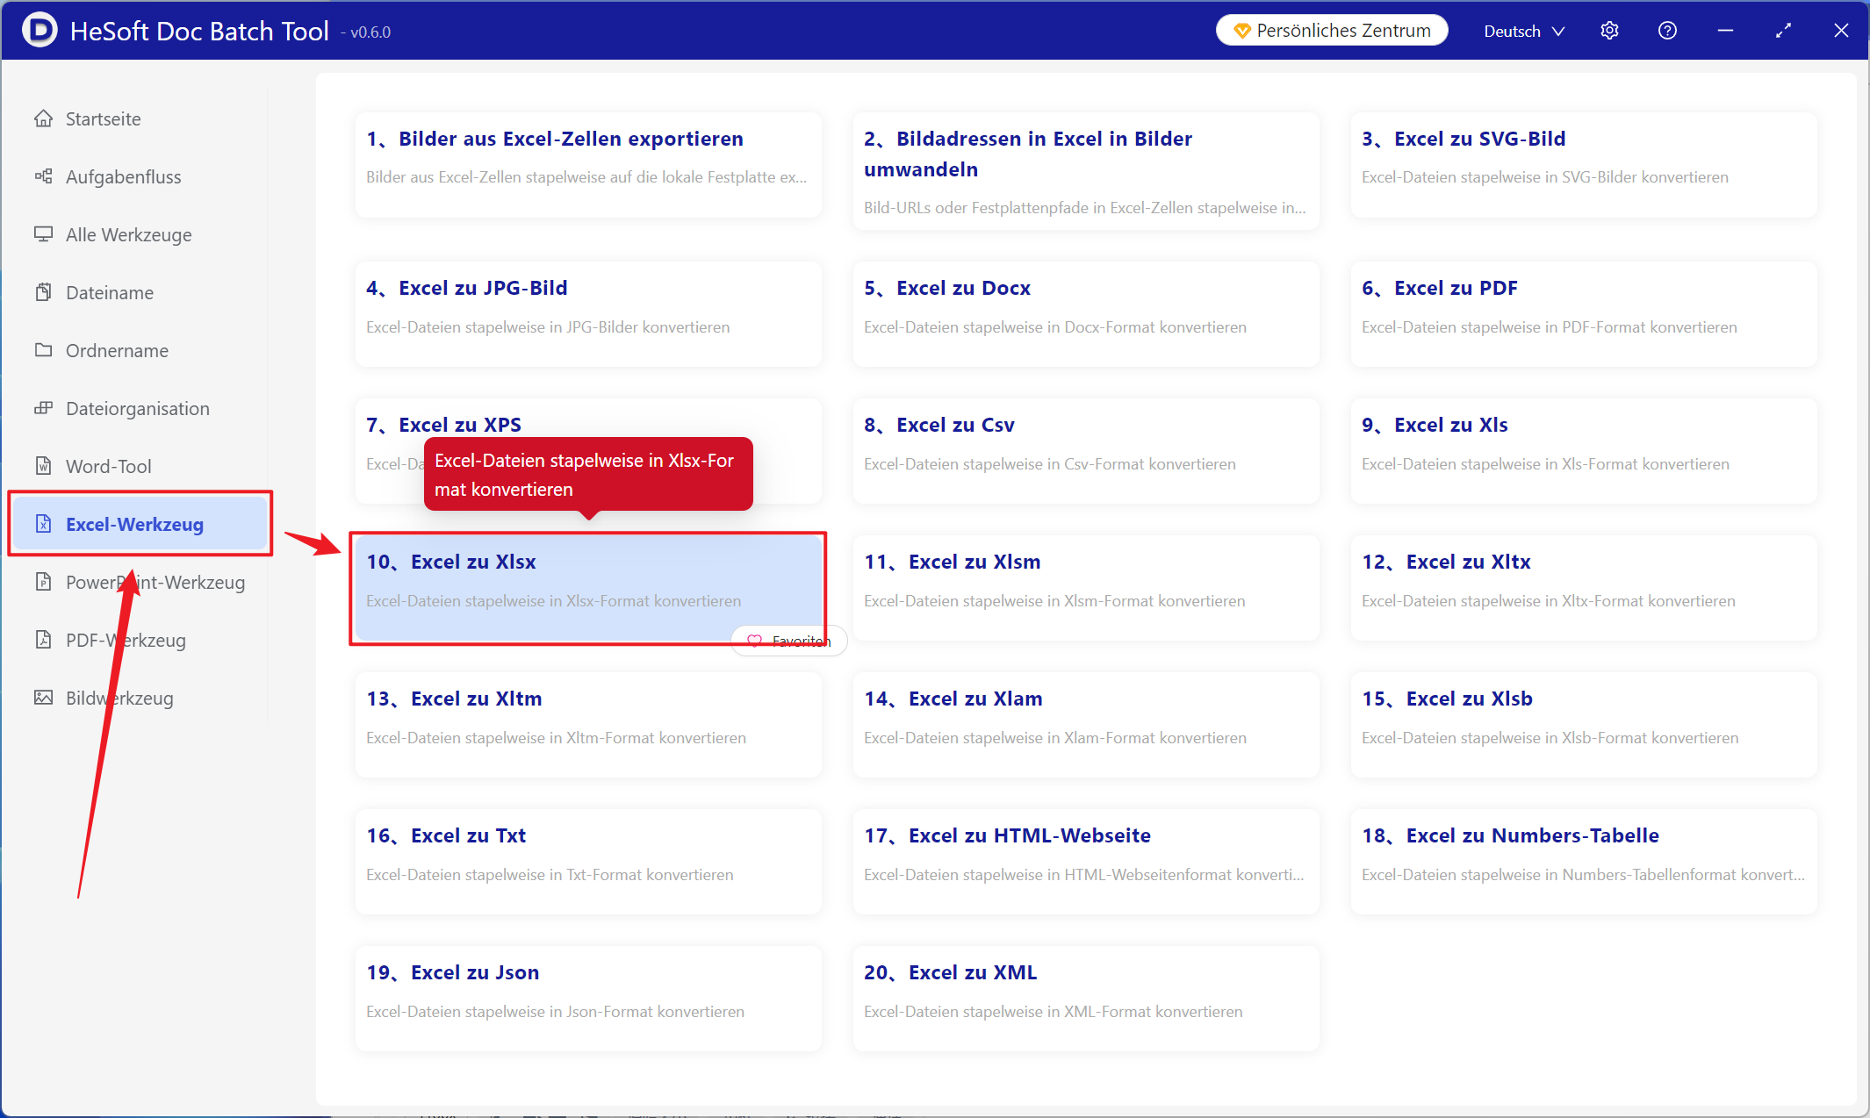Open Excel zu HTML-Webseite tool
Image resolution: width=1870 pixels, height=1118 pixels.
pyautogui.click(x=1086, y=861)
